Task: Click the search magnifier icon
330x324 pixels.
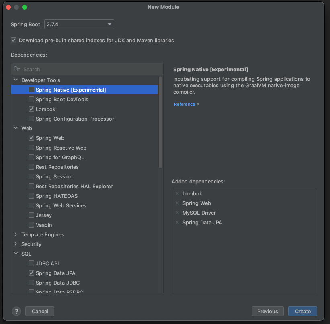Action: tap(16, 69)
